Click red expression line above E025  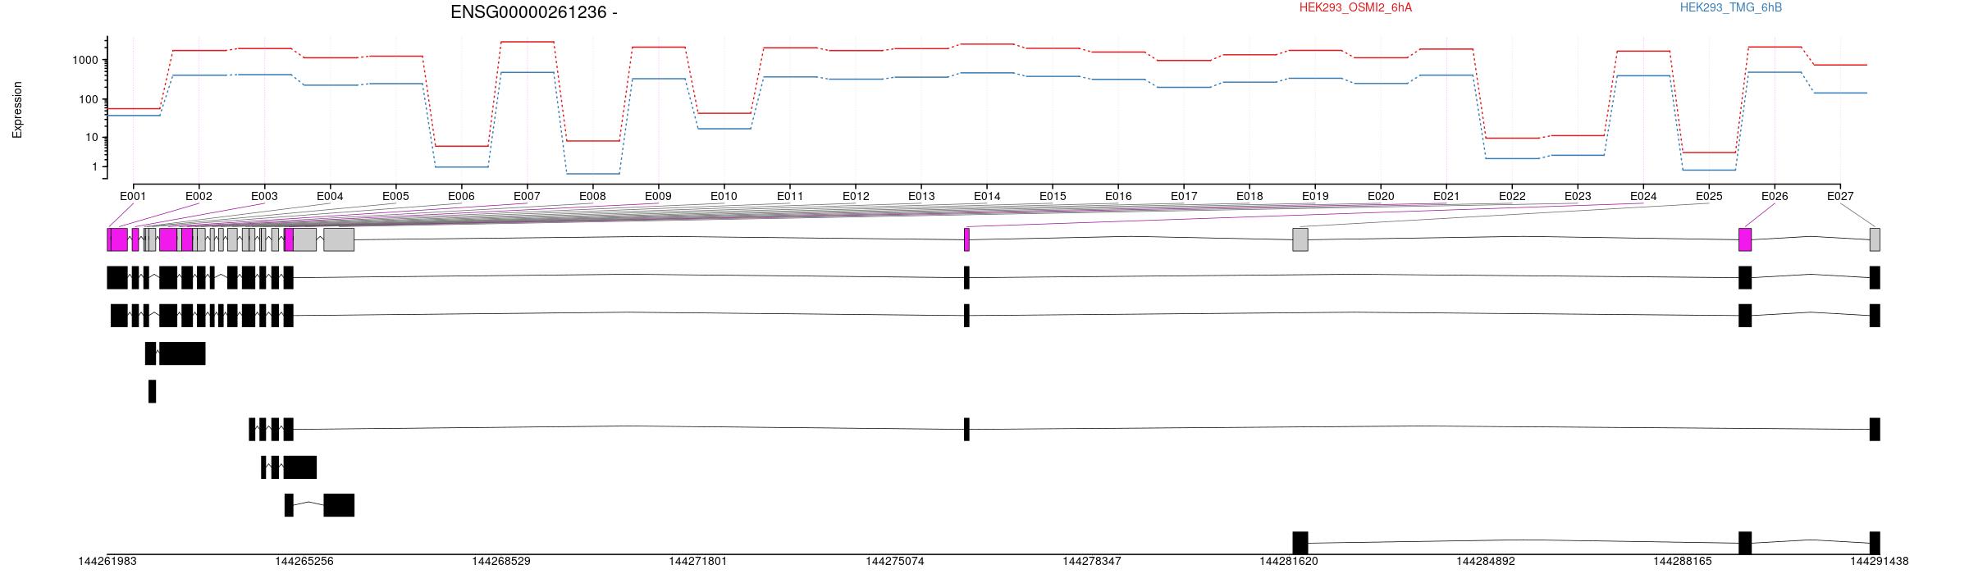[1709, 153]
